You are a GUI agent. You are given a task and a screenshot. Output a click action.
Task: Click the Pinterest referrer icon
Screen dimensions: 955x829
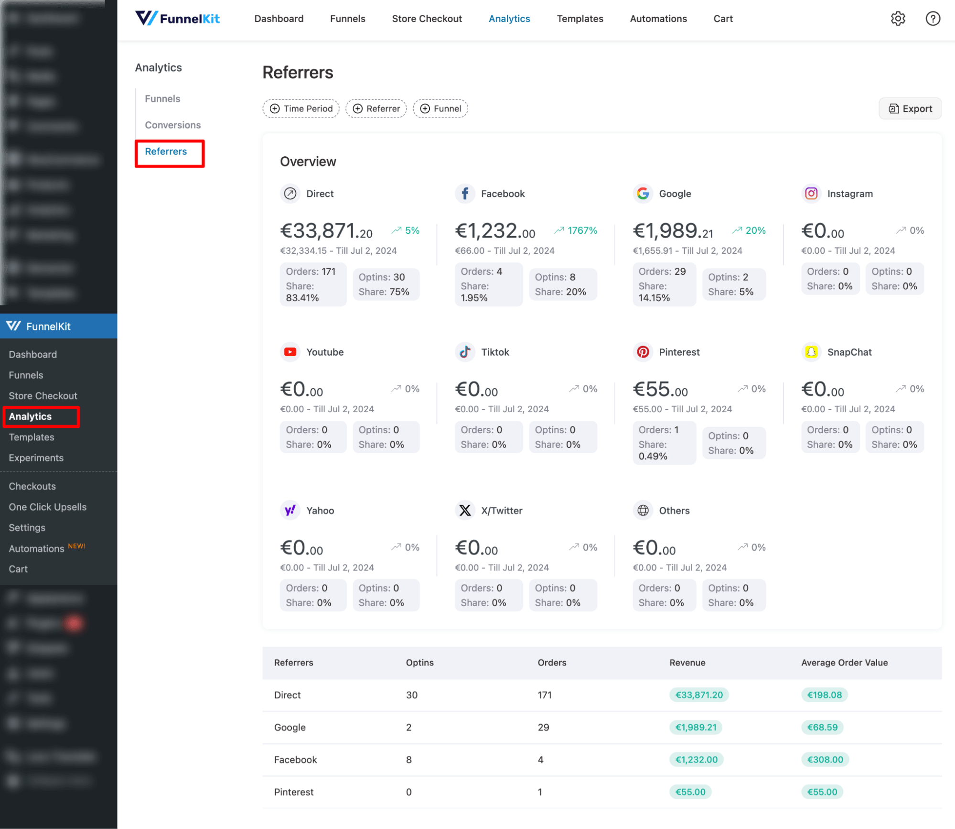[x=643, y=352]
